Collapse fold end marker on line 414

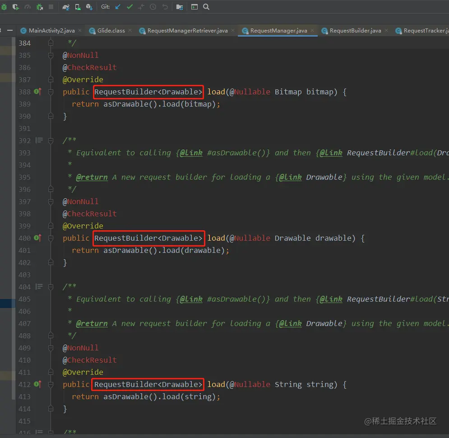[x=51, y=409]
